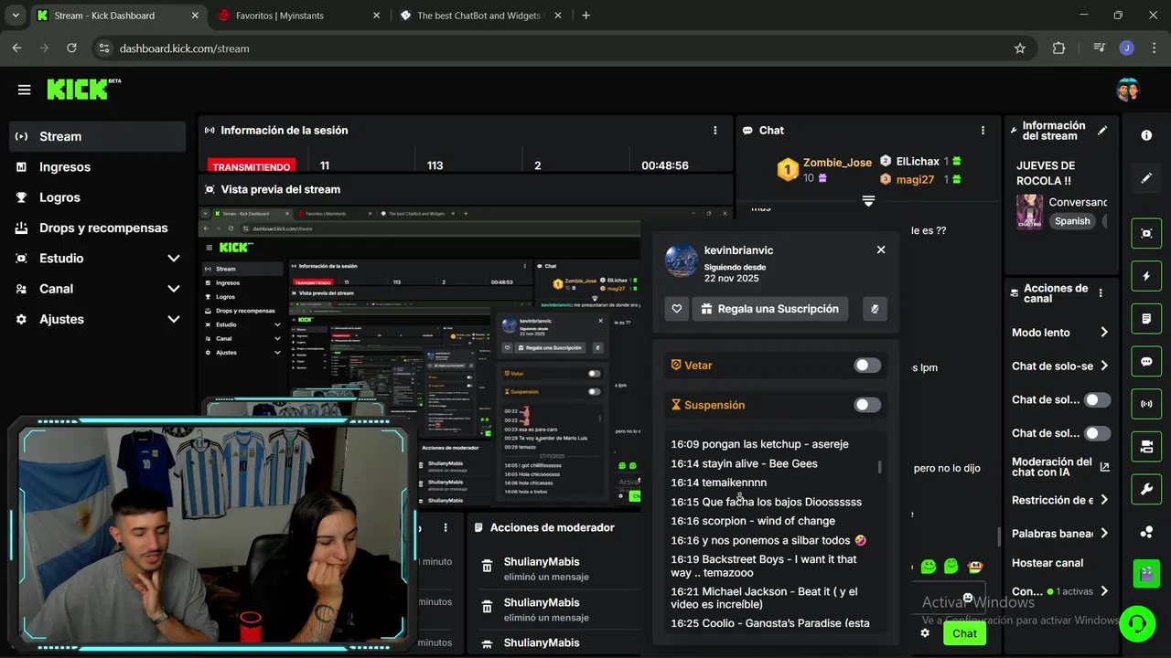
Task: Click the chat bubble icon in right toolbar
Action: (1146, 361)
